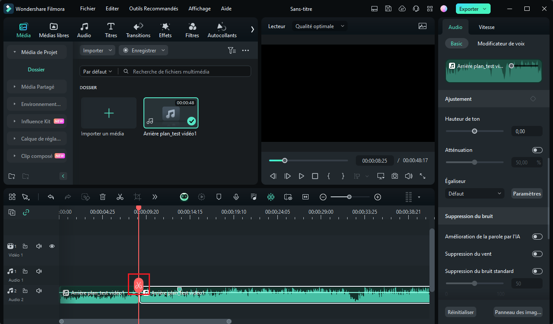This screenshot has width=553, height=324.
Task: Click the player progress slider handle
Action: coord(285,160)
